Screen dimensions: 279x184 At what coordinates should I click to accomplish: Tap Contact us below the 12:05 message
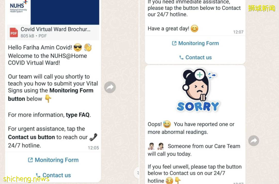coord(53,175)
